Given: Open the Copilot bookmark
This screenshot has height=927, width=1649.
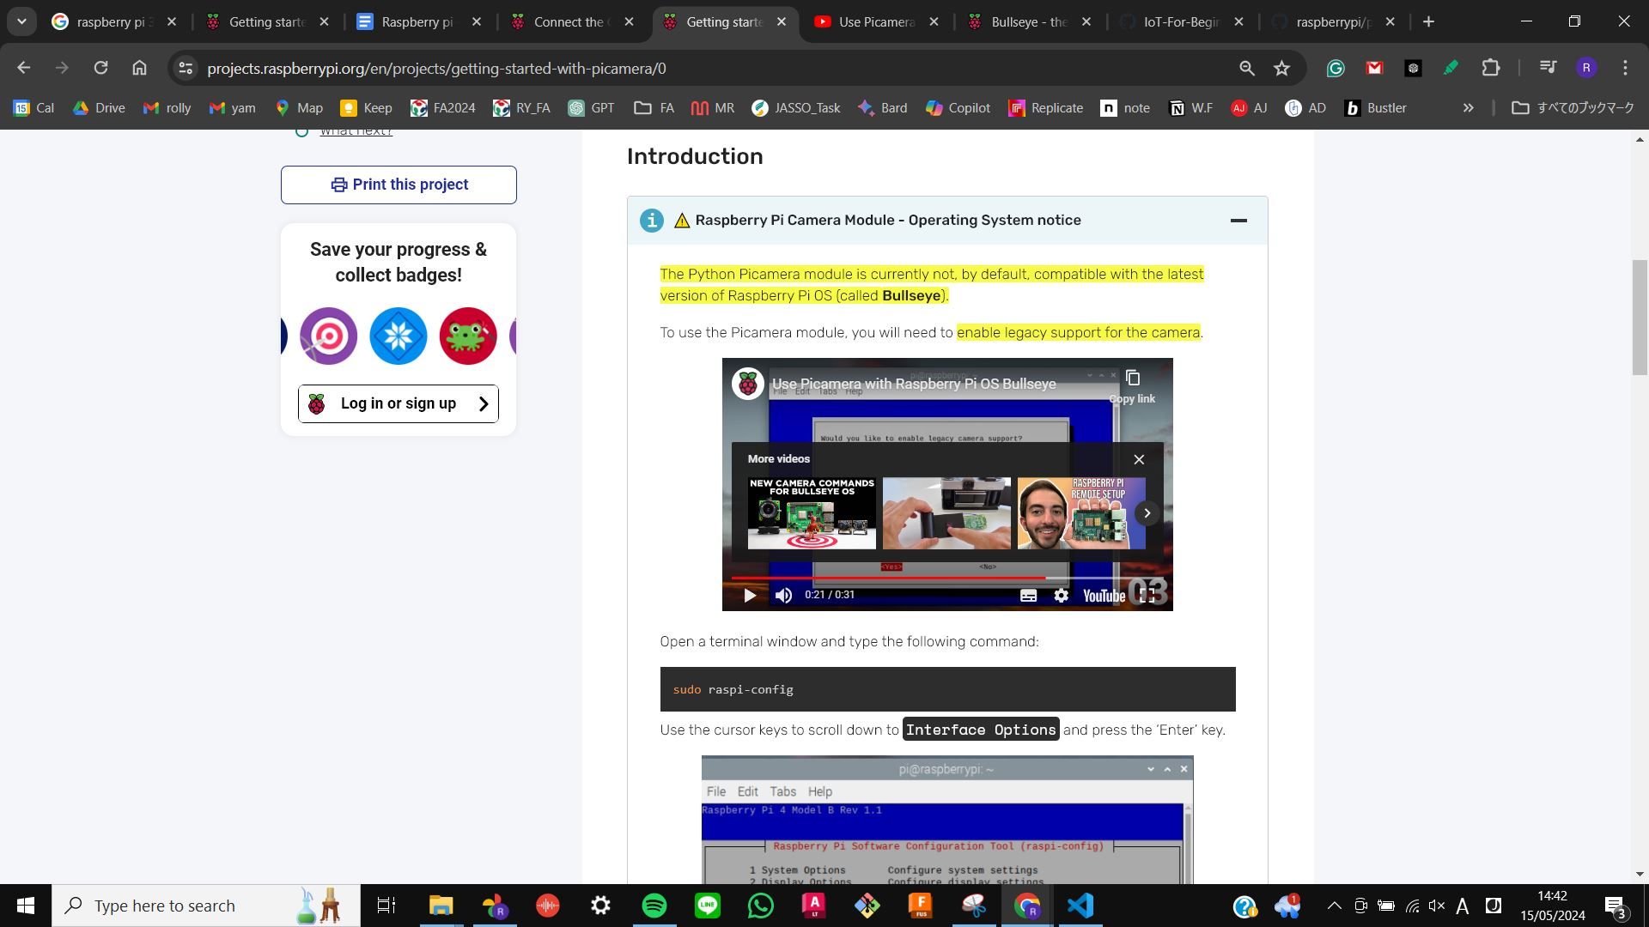Looking at the screenshot, I should click(958, 108).
